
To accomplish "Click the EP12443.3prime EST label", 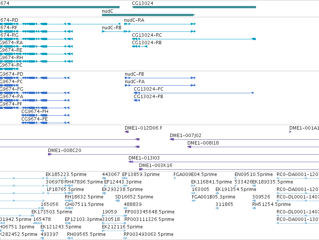I will tap(123, 182).
